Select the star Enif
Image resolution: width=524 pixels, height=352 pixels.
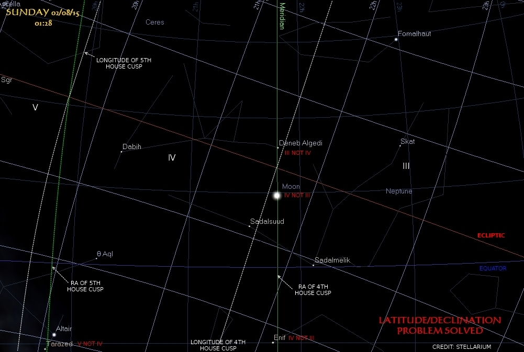[273, 343]
